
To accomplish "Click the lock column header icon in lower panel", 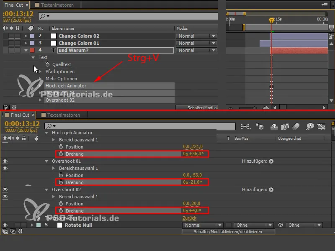I will [24, 138].
